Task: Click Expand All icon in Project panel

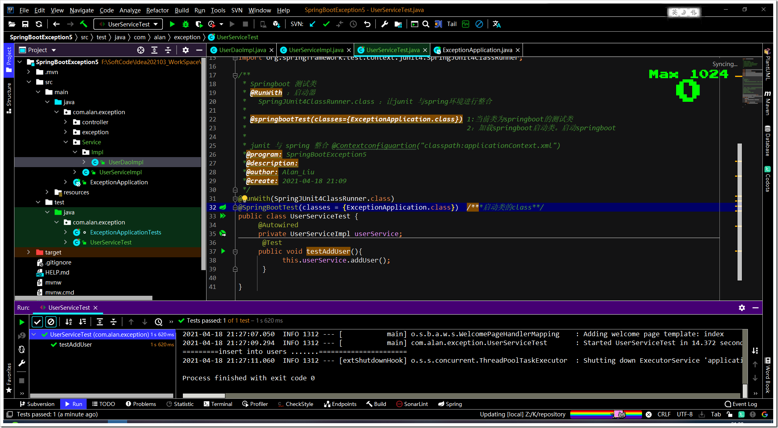Action: click(x=154, y=50)
